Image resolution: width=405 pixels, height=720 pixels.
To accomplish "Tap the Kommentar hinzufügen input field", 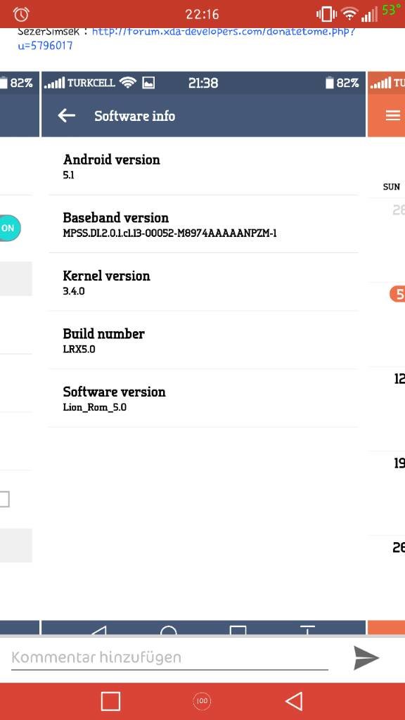I will [x=169, y=658].
